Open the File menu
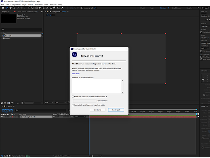The width and height of the screenshot is (210, 158). [2, 4]
